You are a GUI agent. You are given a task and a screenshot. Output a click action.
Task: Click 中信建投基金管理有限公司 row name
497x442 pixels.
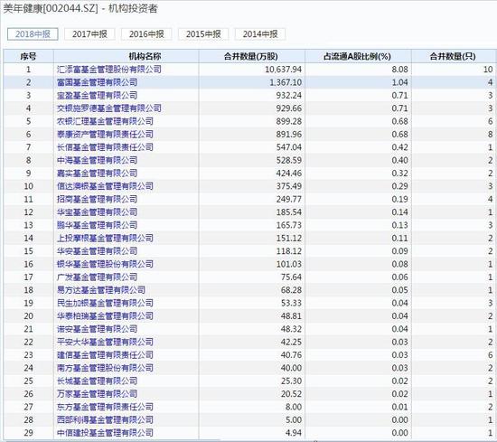(105, 433)
